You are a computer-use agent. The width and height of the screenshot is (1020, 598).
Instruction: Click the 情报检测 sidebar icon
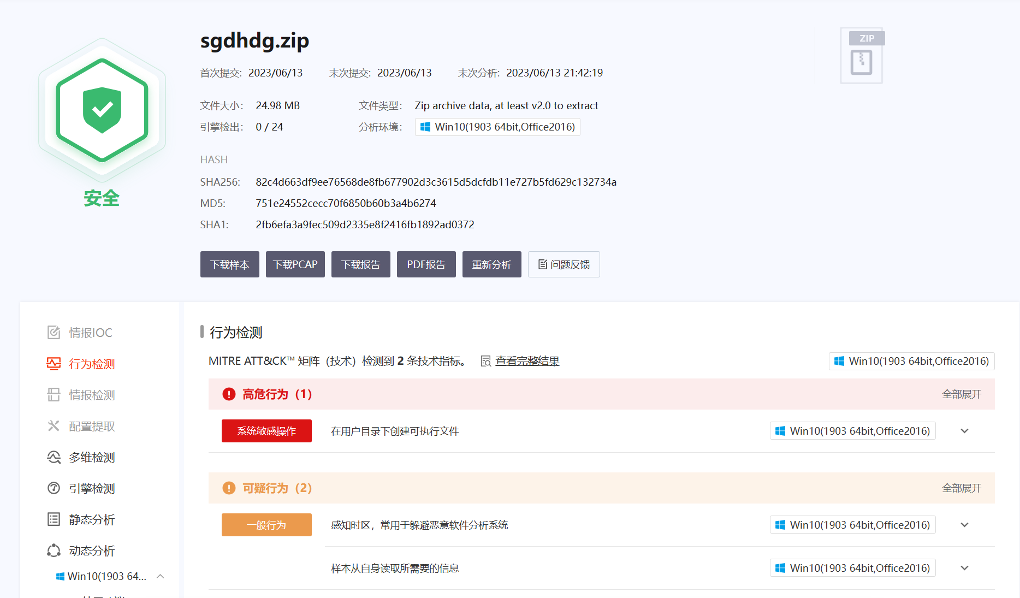pos(54,395)
